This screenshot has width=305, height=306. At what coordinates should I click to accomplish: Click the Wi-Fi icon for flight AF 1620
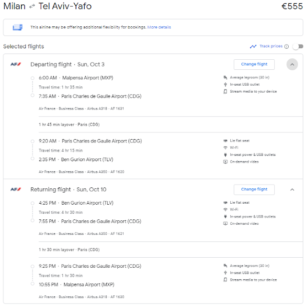point(226,148)
